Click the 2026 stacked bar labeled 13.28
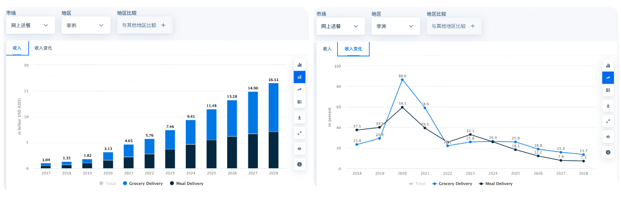Viewport: 621px width, 197px height. (232, 134)
